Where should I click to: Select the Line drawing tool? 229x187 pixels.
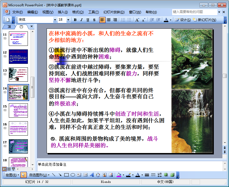point(54,175)
